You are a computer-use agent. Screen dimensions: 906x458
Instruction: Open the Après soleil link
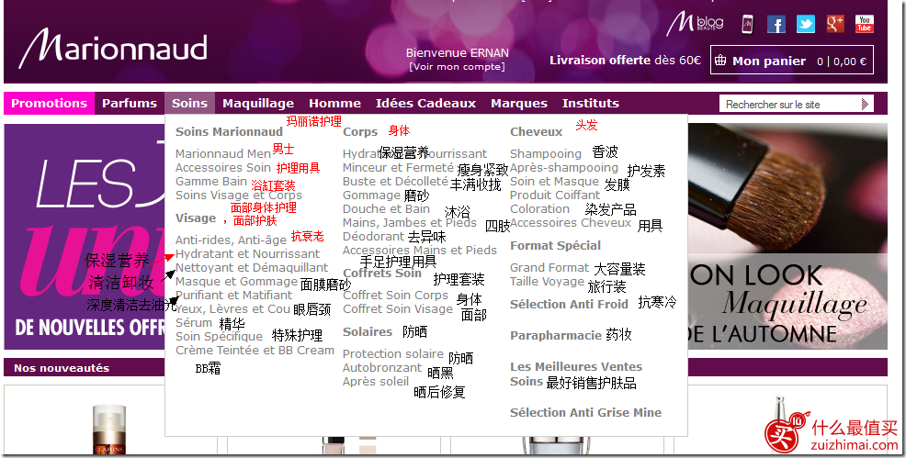click(x=376, y=382)
